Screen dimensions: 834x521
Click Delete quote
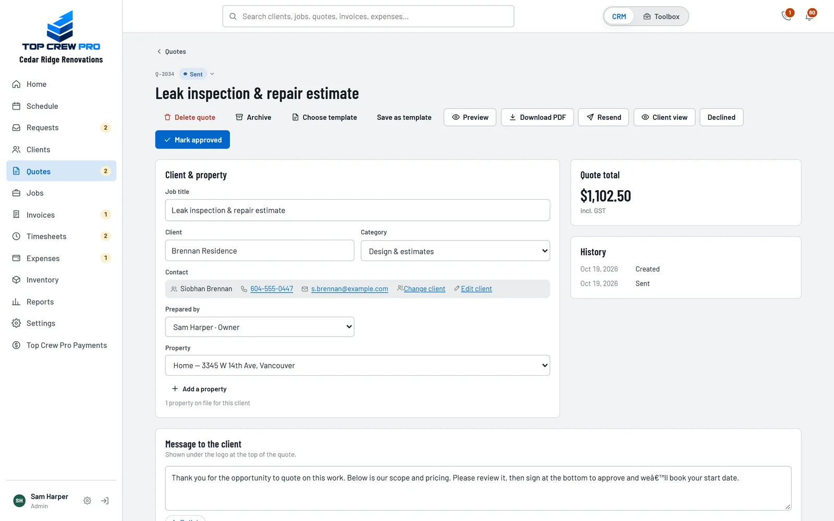tap(190, 117)
